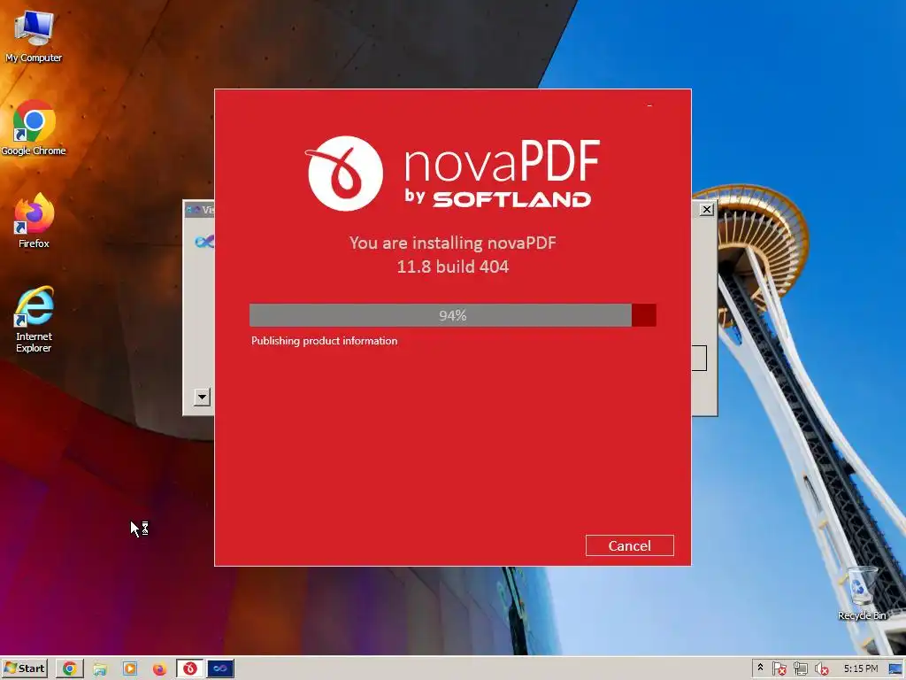
Task: Open media player from the taskbar
Action: [x=130, y=668]
